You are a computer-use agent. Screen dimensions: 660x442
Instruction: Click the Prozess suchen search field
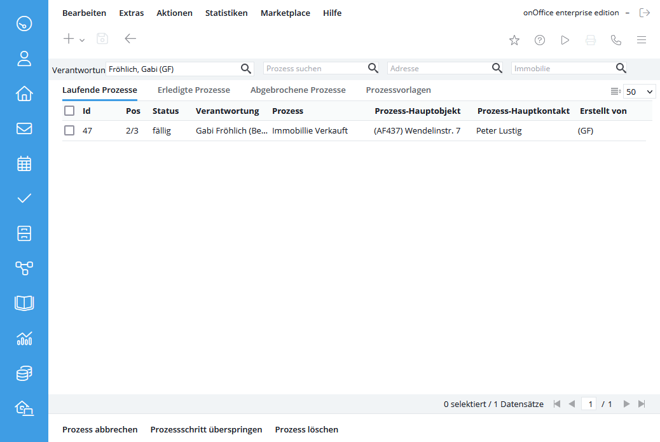tap(315, 68)
